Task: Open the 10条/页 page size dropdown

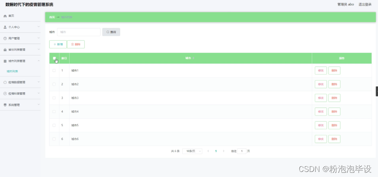Action: [x=192, y=151]
